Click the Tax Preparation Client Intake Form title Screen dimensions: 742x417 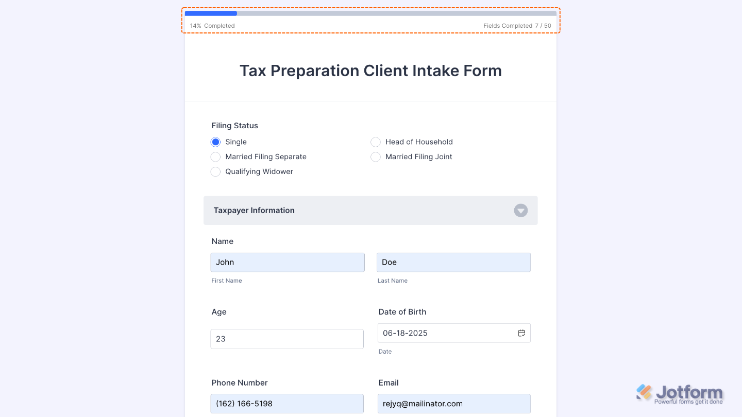click(x=370, y=71)
